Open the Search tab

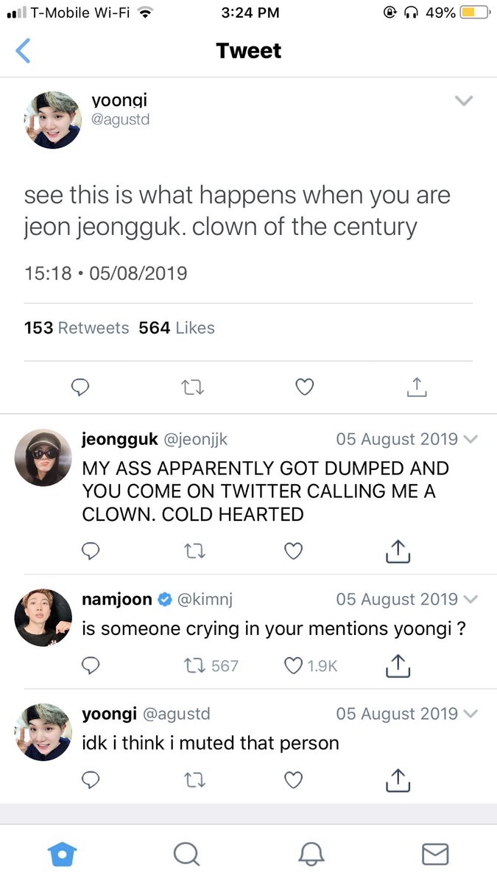[x=186, y=854]
